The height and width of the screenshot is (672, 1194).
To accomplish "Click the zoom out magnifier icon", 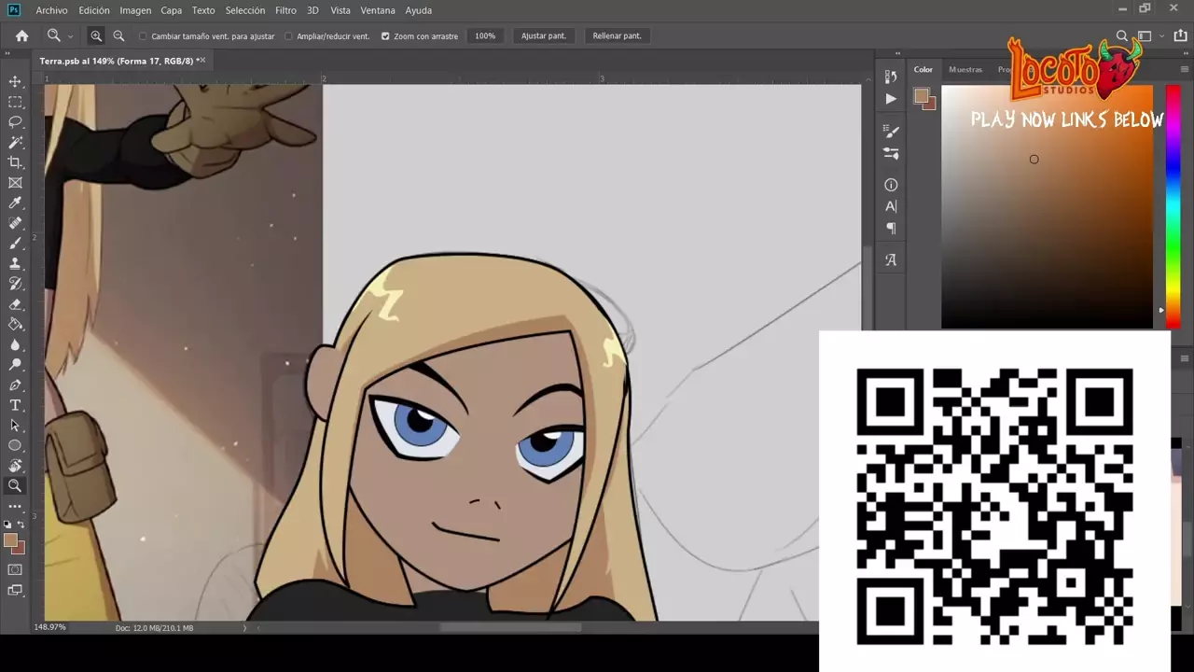I will [118, 35].
